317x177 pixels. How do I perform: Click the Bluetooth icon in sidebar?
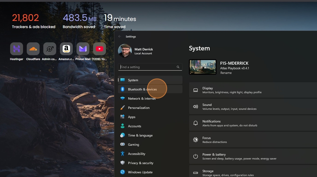[x=123, y=89]
